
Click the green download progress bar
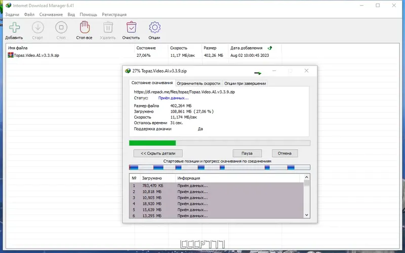coord(220,143)
